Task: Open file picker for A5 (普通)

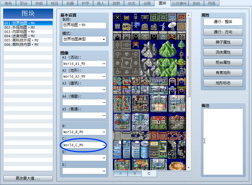Action: 104,116
